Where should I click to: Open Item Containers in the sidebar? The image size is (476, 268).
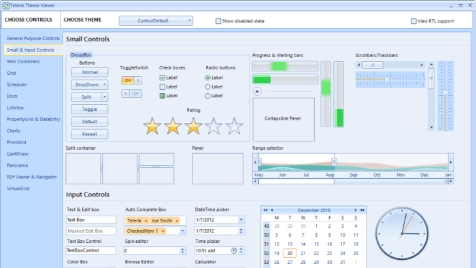point(23,62)
